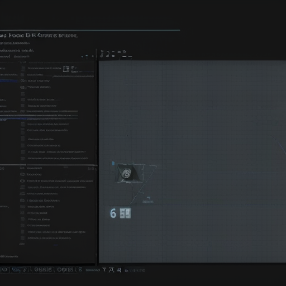Toggle the oval eye icon in lower list

22,174
